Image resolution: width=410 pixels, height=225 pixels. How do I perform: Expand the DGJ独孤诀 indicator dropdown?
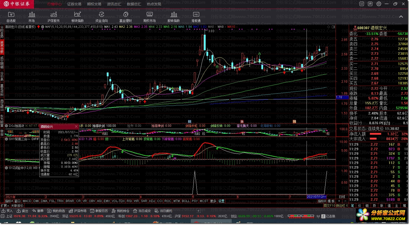pyautogui.click(x=6, y=126)
